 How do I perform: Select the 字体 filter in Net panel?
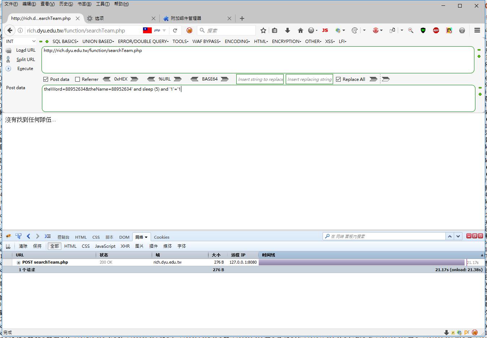pos(182,246)
